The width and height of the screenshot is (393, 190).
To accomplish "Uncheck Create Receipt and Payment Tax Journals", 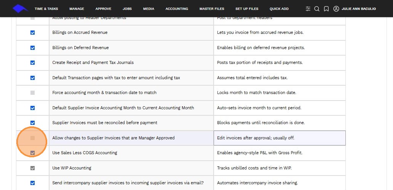I will [x=32, y=63].
